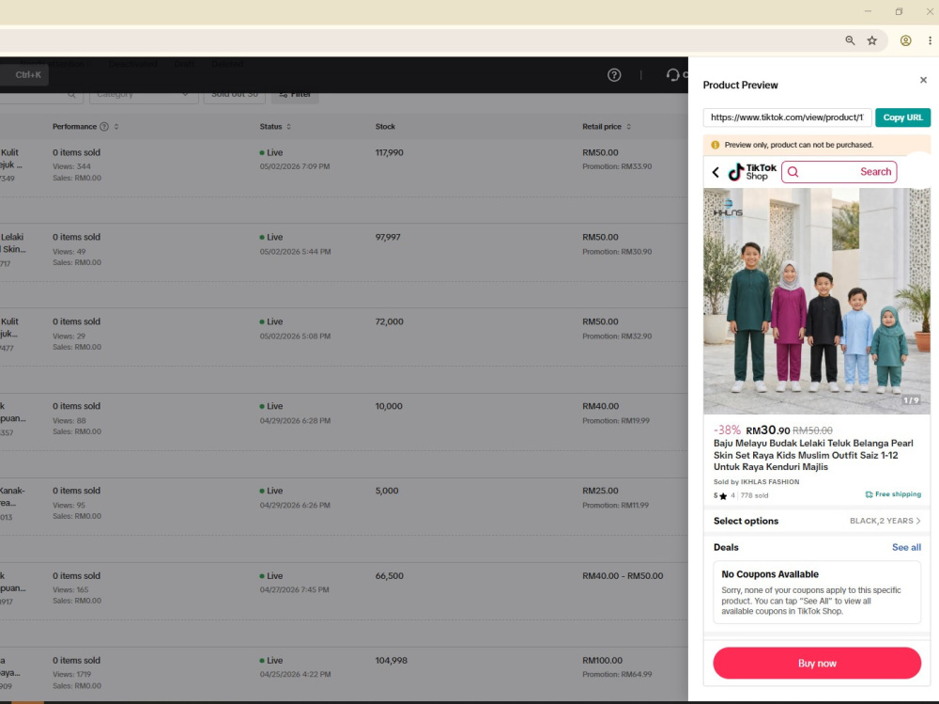Click the stock value 66,500
Image resolution: width=939 pixels, height=704 pixels.
[390, 575]
